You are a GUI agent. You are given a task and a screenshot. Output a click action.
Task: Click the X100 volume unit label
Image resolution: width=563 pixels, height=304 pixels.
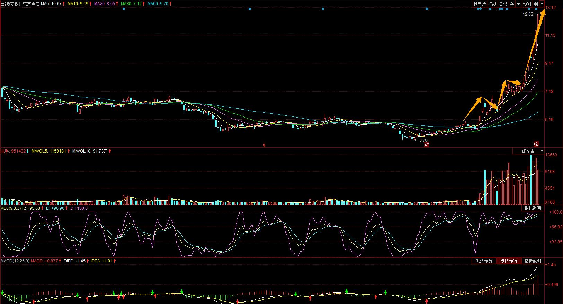pos(550,202)
